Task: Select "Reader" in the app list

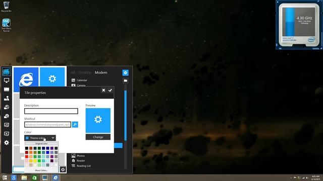Action: 81,160
